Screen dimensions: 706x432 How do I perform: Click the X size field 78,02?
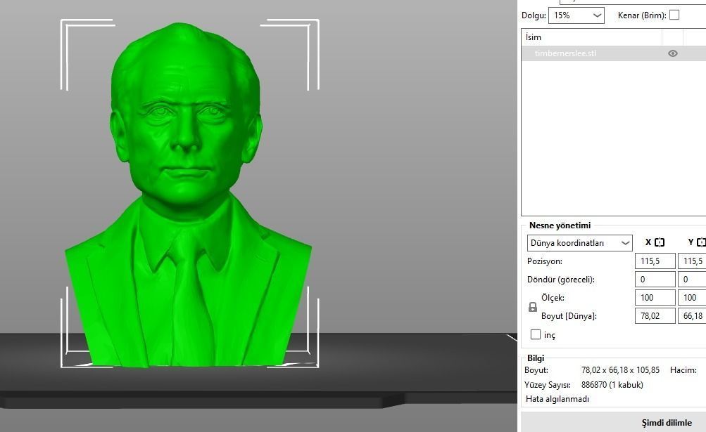click(655, 316)
